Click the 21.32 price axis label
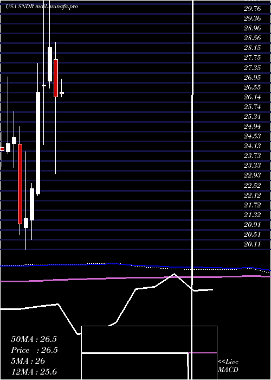The image size is (271, 380). tap(253, 215)
